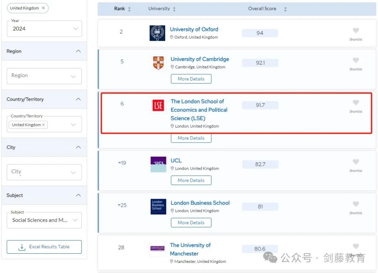This screenshot has width=378, height=273.
Task: Download the Excel Results Table
Action: (44, 247)
